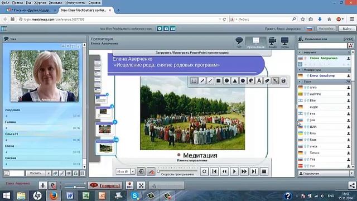
Task: Toggle fullscreen expand arrows button
Action: (x=141, y=185)
